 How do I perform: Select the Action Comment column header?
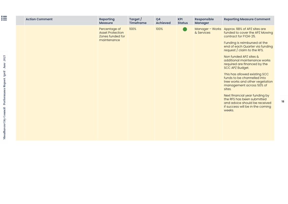click(39, 19)
